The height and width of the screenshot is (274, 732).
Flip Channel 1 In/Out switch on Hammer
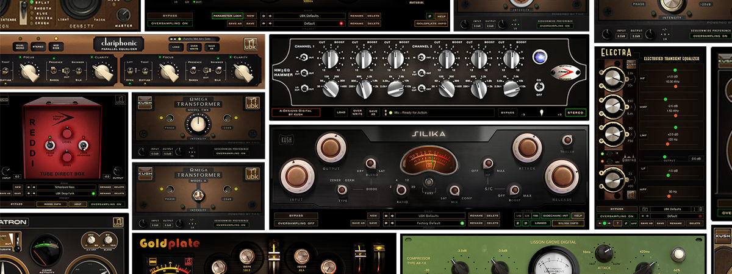point(303,58)
